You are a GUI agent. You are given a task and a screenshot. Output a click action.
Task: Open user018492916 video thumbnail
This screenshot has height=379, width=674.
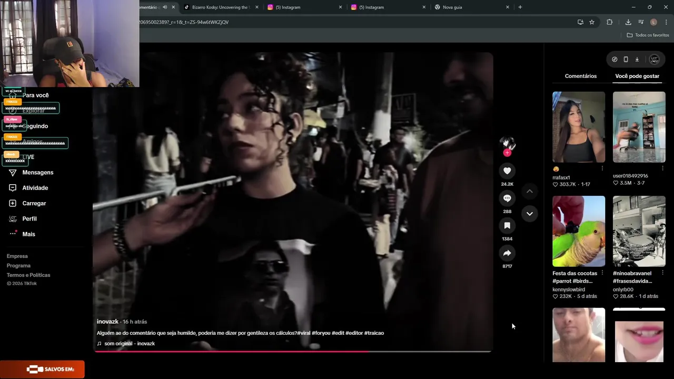639,127
